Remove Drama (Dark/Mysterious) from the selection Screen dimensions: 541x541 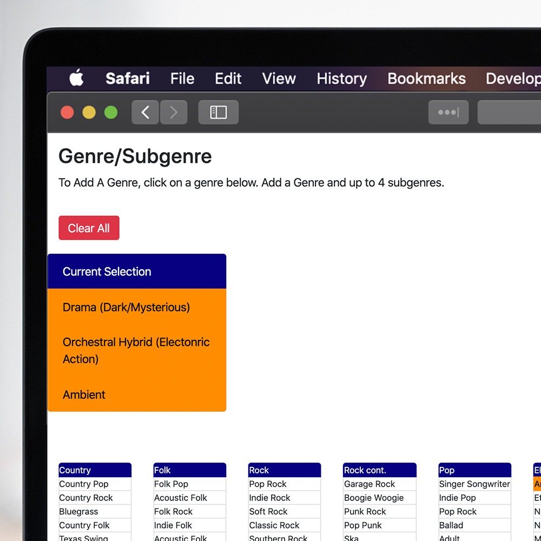pos(137,307)
